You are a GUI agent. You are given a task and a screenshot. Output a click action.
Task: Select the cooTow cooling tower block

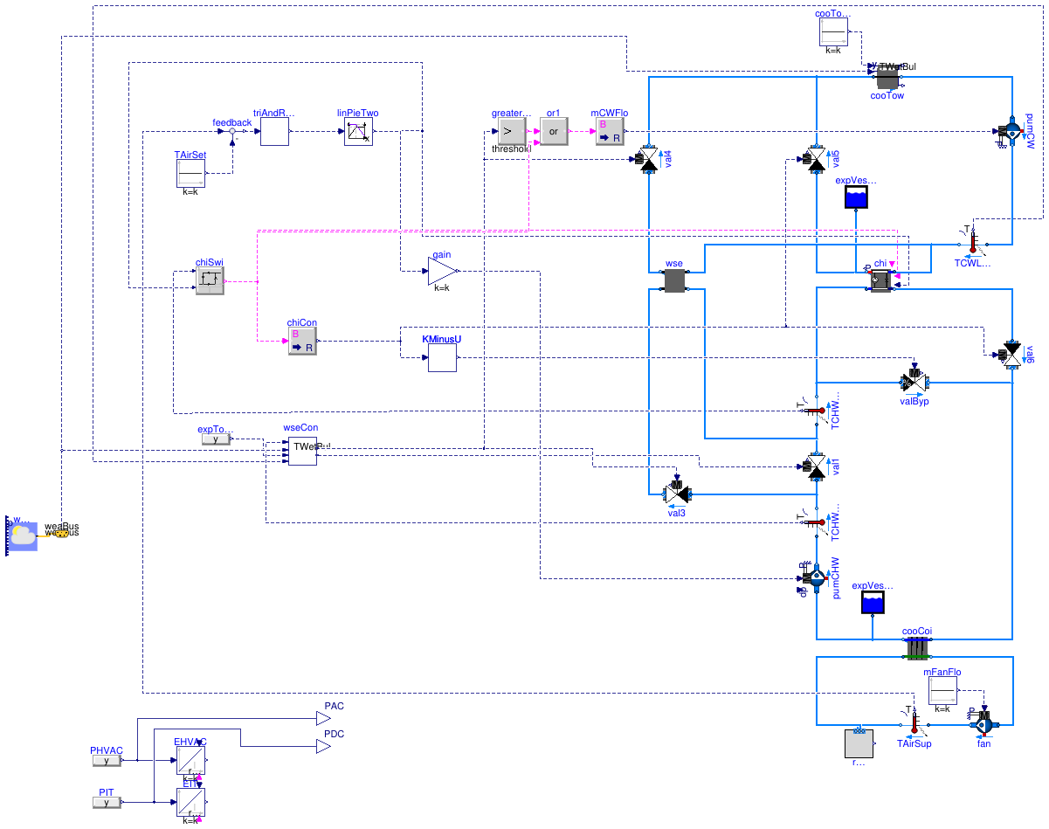[x=887, y=79]
